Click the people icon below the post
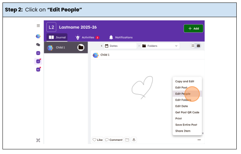The height and width of the screenshot is (154, 241). click(133, 140)
